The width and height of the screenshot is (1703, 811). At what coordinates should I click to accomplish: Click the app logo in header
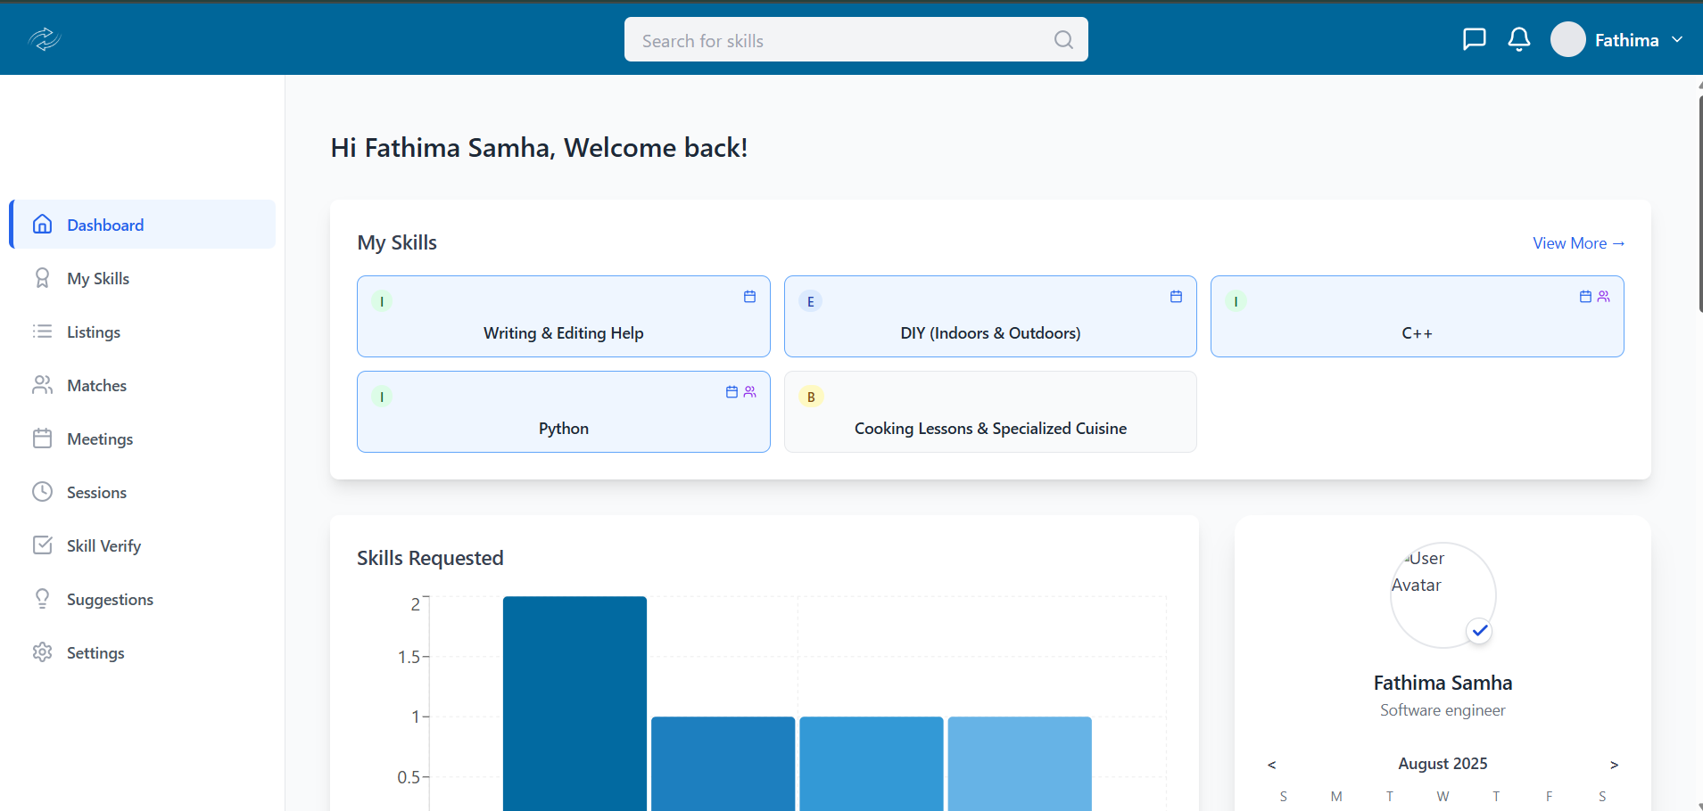(x=44, y=39)
